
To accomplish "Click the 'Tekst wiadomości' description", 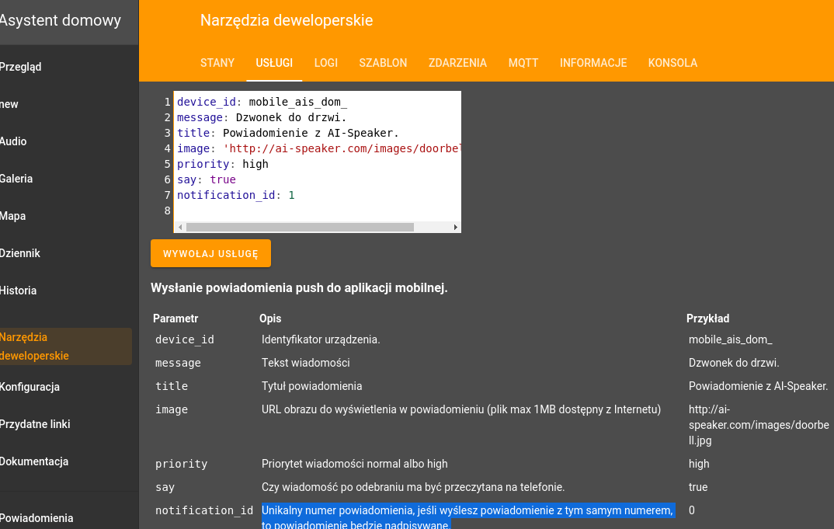I will tap(306, 363).
